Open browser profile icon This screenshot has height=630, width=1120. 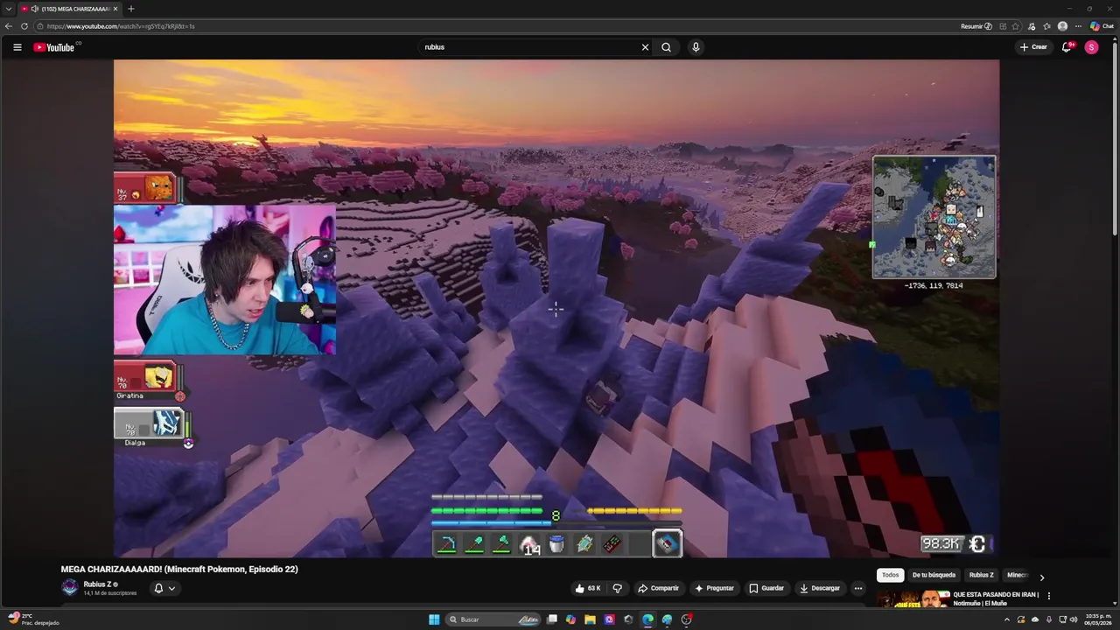[1062, 26]
